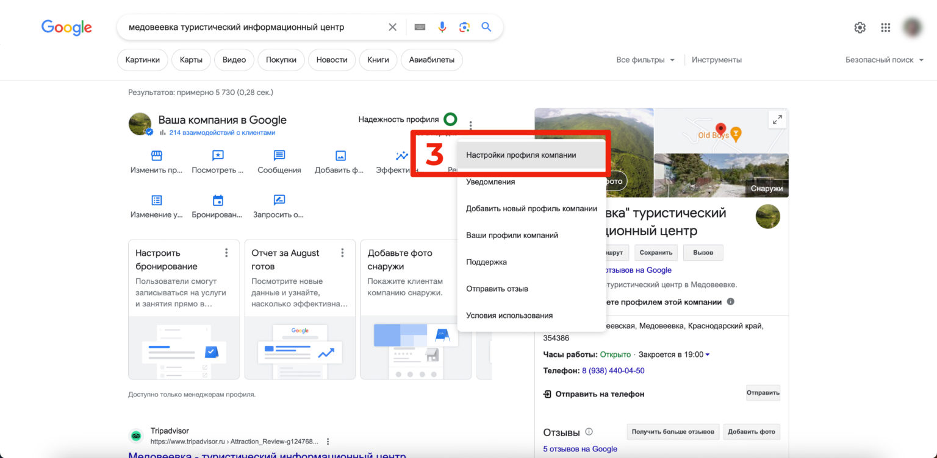The height and width of the screenshot is (458, 937).
Task: Open the settings gear icon
Action: [x=860, y=27]
